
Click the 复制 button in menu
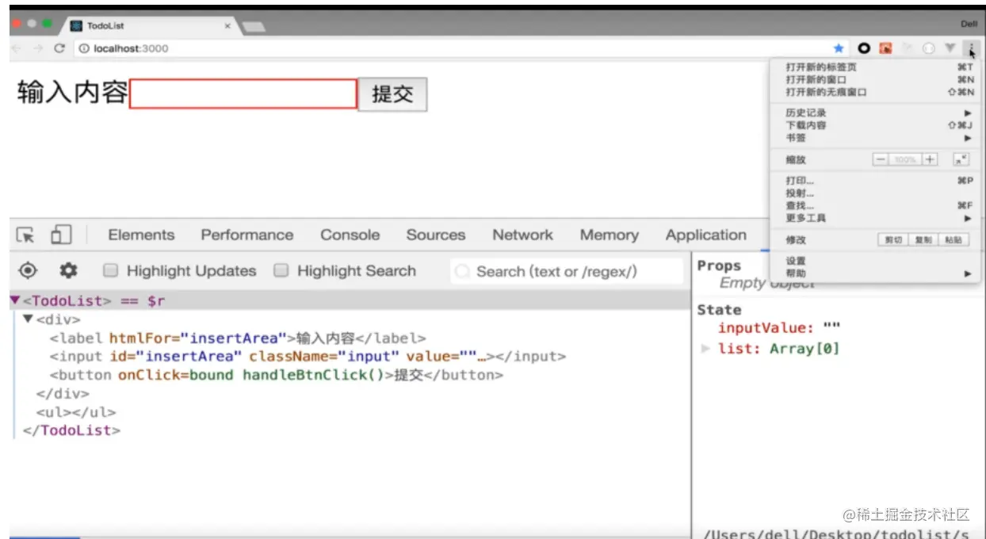(923, 239)
